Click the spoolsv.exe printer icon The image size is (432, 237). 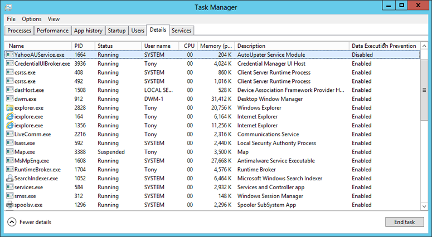pyautogui.click(x=9, y=205)
